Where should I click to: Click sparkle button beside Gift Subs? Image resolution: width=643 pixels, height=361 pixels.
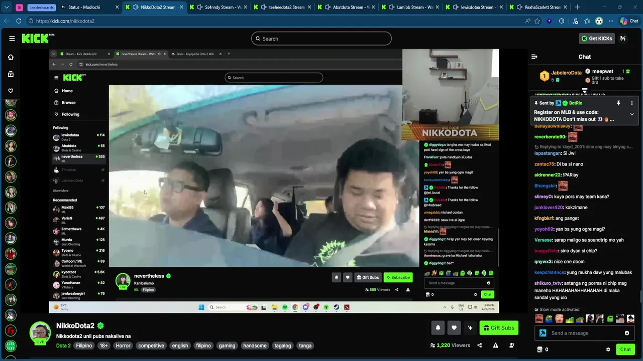pyautogui.click(x=470, y=328)
